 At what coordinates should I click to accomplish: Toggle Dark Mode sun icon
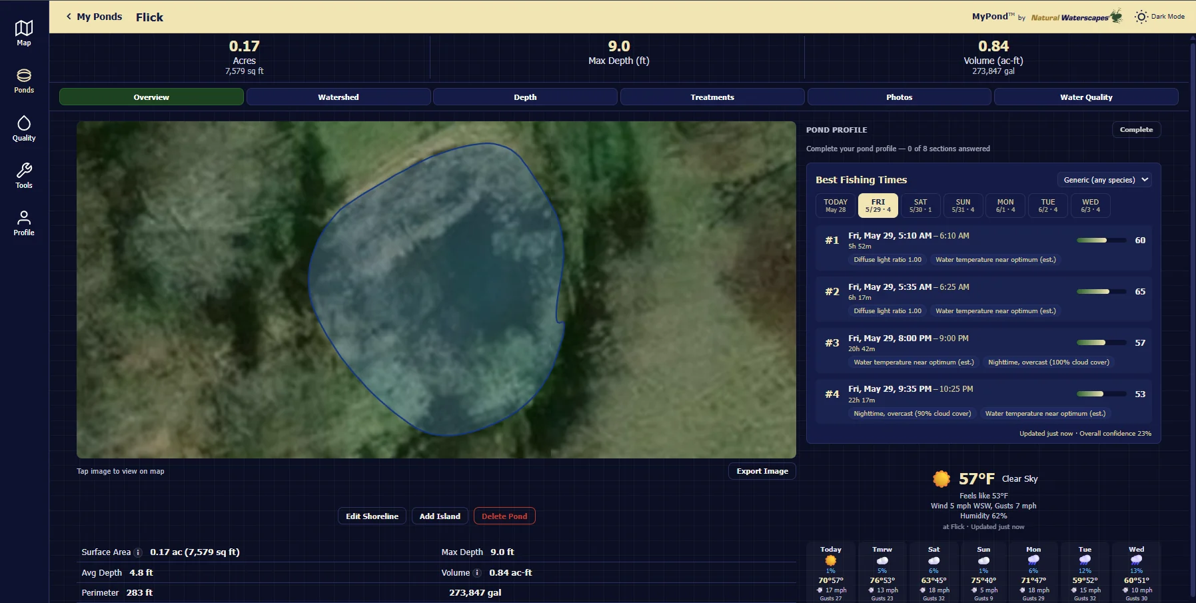point(1141,17)
